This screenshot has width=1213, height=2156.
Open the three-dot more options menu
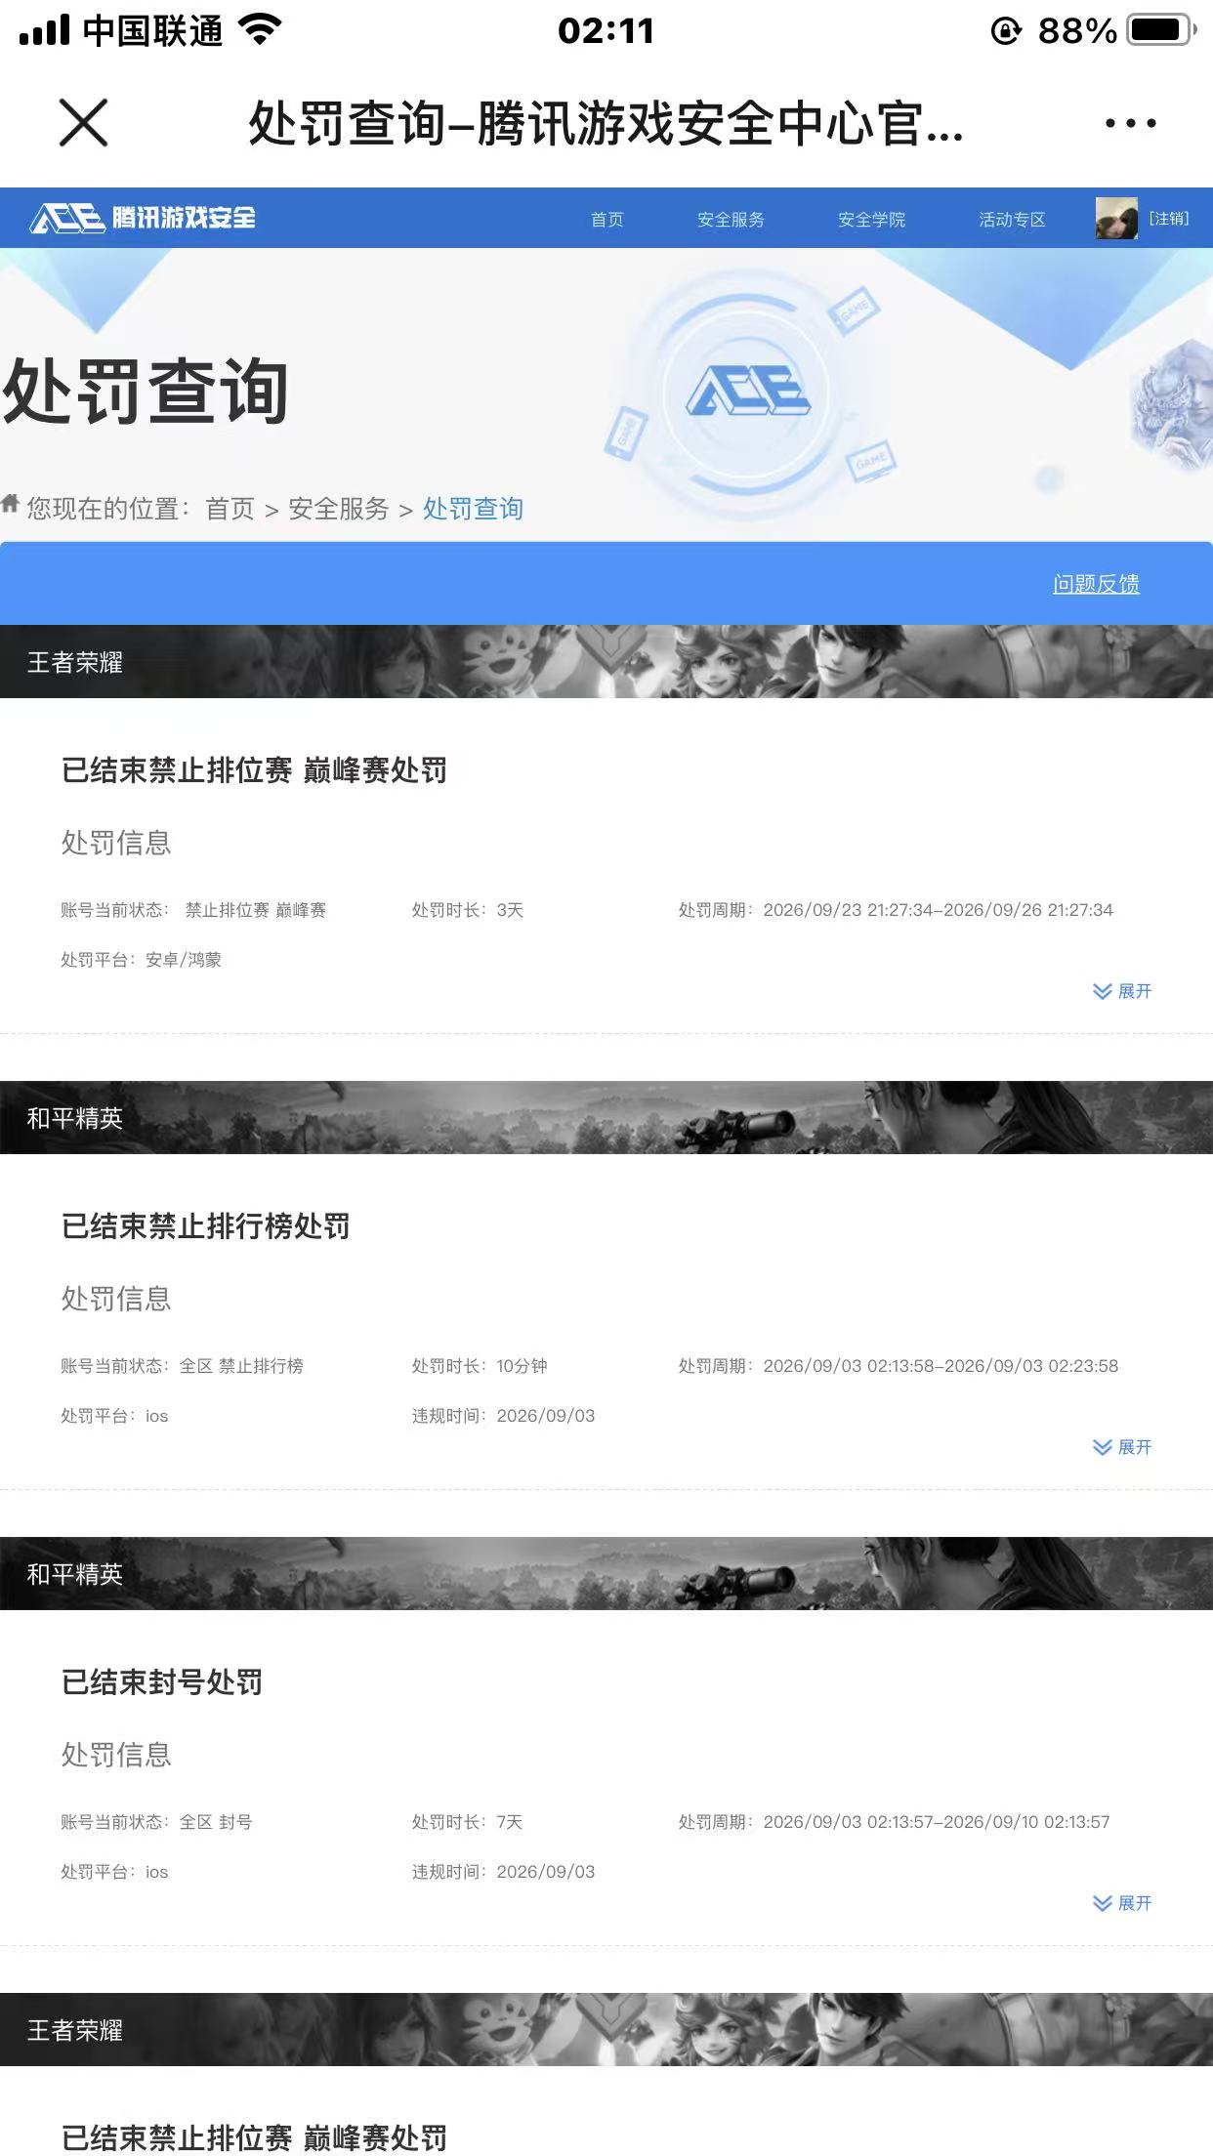tap(1130, 123)
